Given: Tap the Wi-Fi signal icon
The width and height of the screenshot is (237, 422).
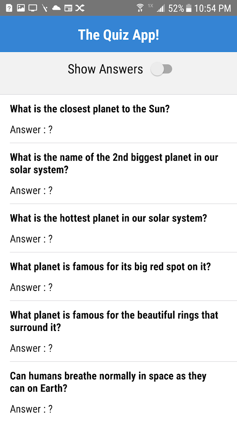Looking at the screenshot, I should [x=140, y=8].
